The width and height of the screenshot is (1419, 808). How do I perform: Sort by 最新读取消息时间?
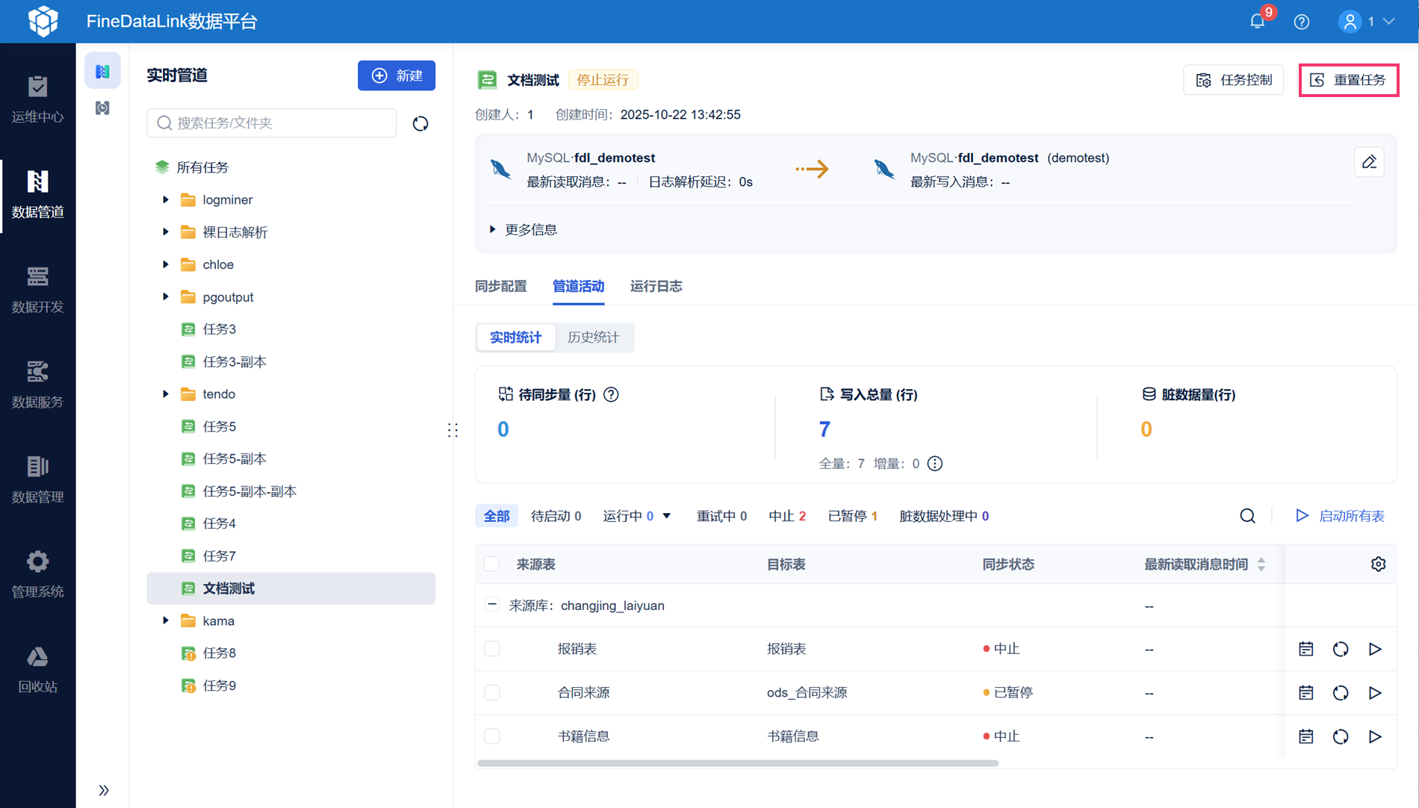click(x=1261, y=564)
